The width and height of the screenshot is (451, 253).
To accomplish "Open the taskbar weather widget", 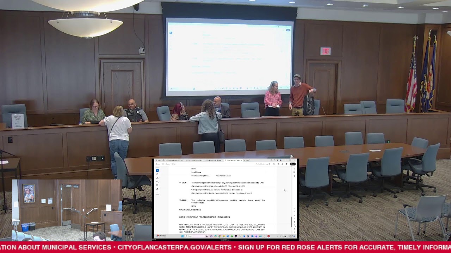I will click(x=161, y=236).
